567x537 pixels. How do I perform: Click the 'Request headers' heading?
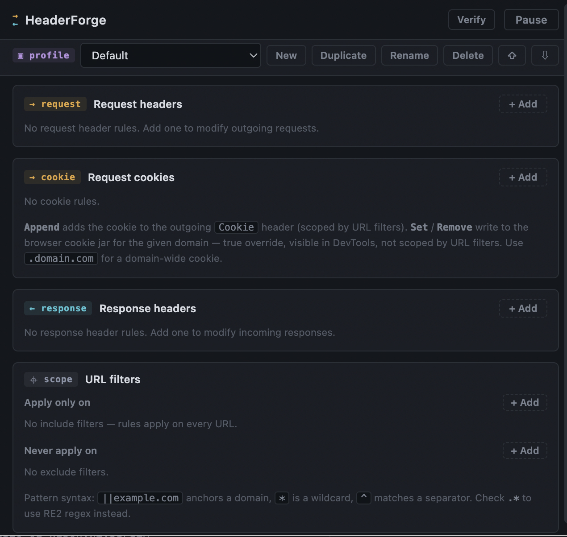click(x=138, y=104)
